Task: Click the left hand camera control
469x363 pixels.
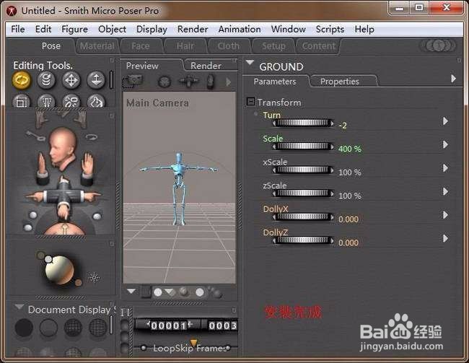Action: tap(43, 168)
